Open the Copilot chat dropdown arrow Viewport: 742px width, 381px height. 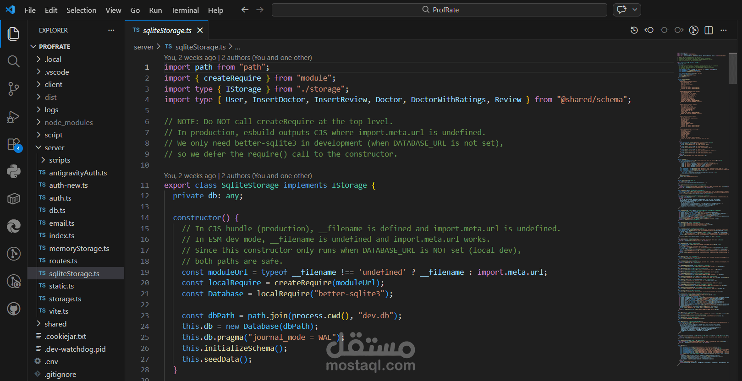coord(635,10)
